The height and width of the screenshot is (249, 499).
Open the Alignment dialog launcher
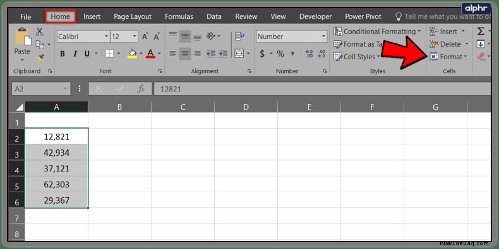coord(249,71)
